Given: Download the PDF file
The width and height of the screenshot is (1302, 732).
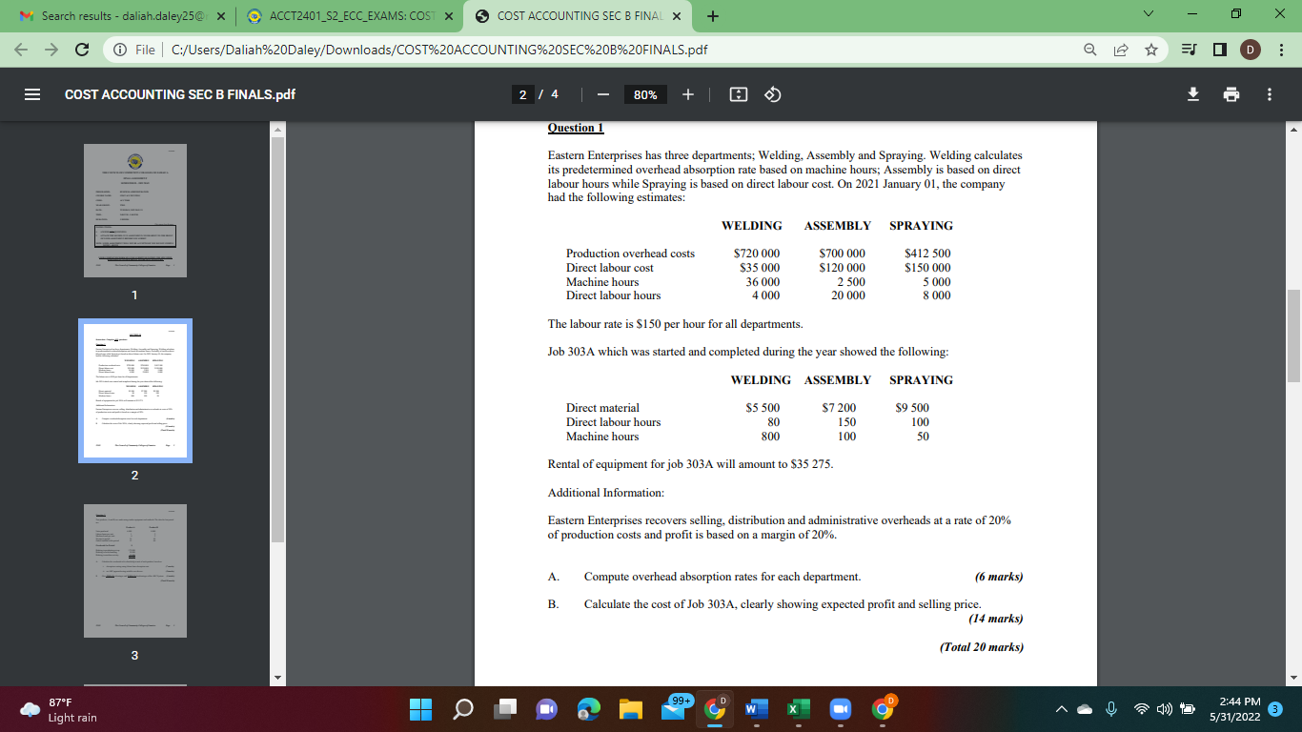Looking at the screenshot, I should (1191, 94).
